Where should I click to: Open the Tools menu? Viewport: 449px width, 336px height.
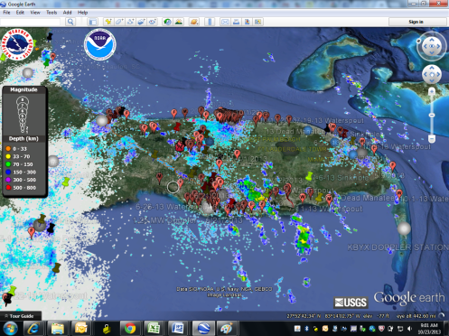tap(51, 13)
